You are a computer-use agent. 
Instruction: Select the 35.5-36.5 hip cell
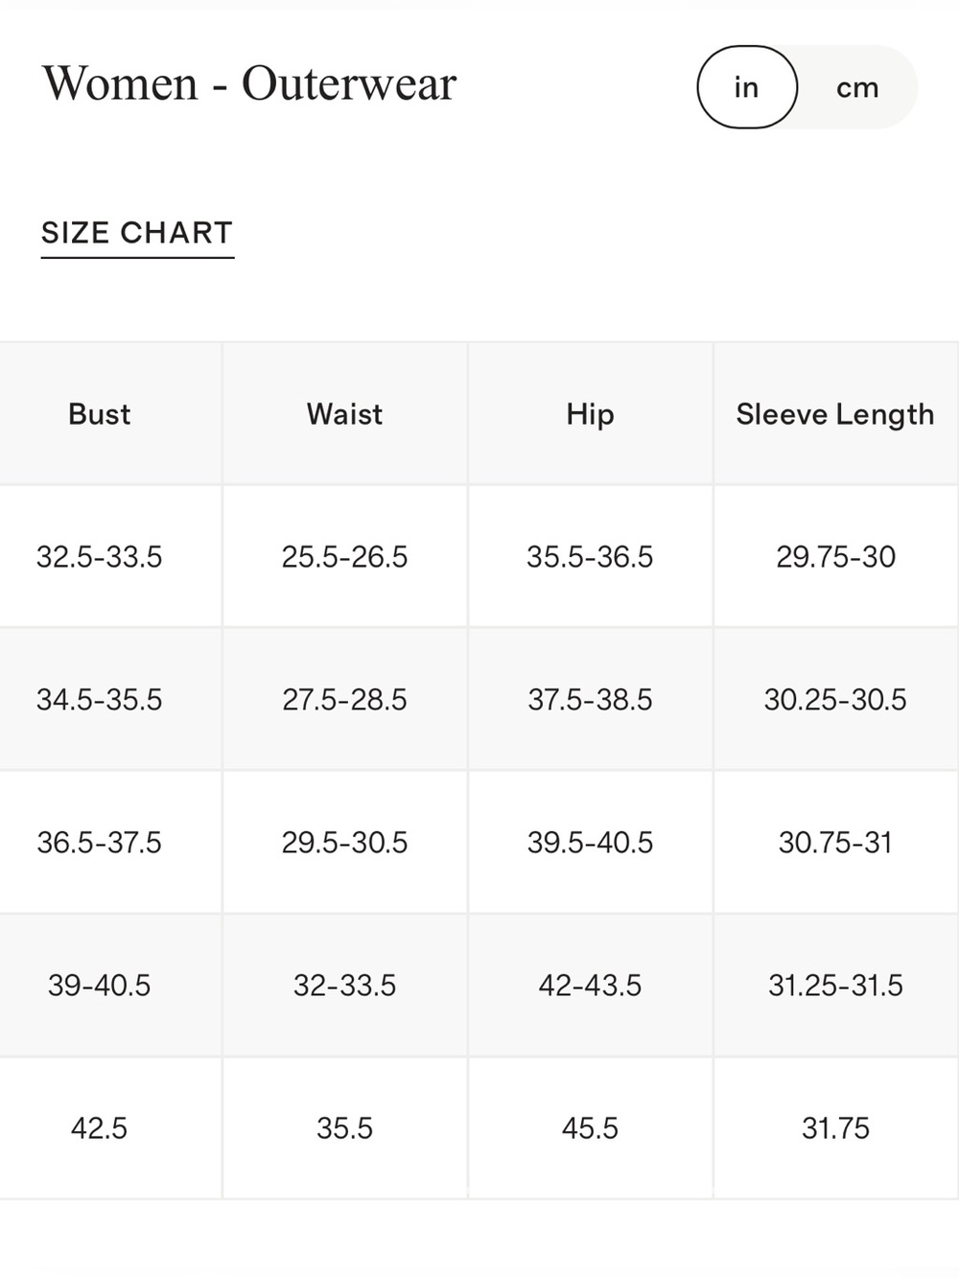[591, 556]
